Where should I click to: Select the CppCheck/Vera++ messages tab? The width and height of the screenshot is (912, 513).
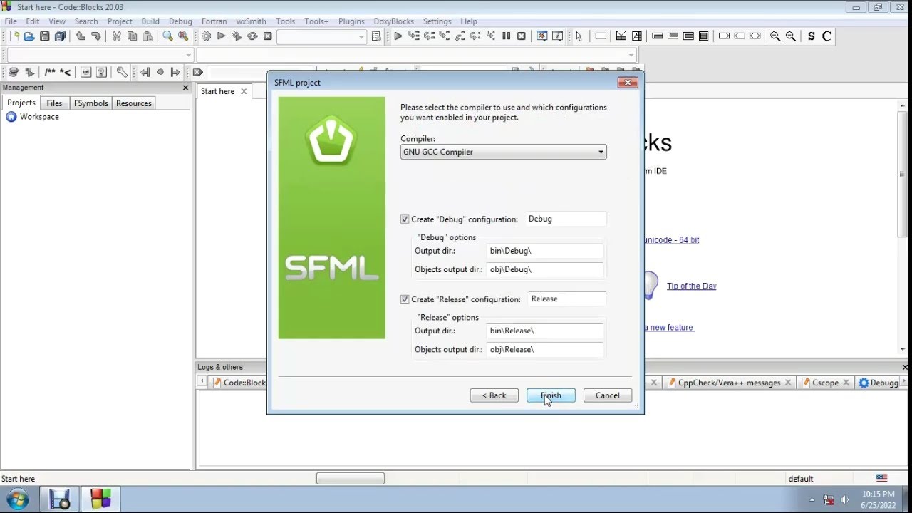click(730, 383)
